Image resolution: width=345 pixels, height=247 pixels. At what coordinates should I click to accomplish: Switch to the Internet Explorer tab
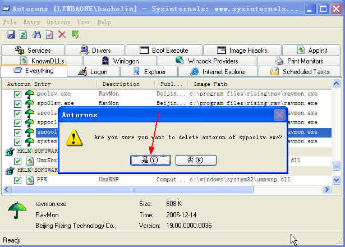coord(218,72)
